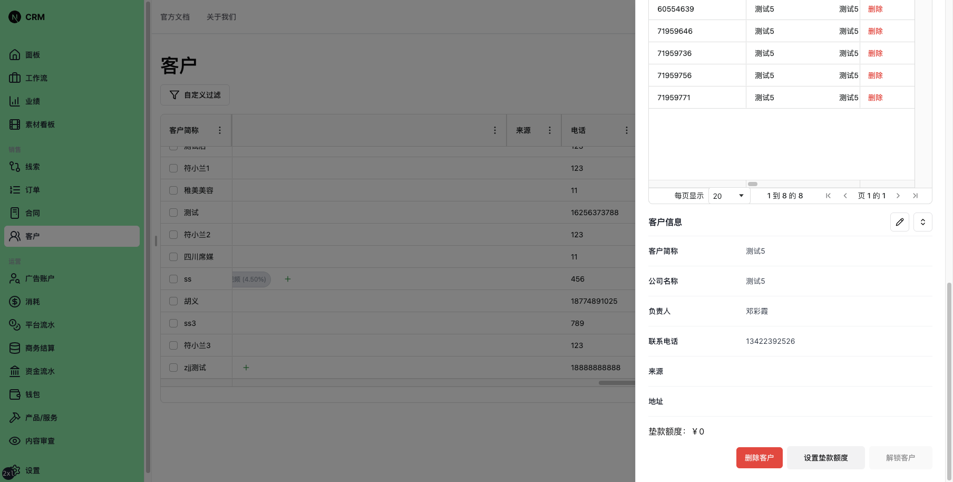Check the checkbox for 符小兰1 row
This screenshot has width=953, height=482.
[173, 168]
